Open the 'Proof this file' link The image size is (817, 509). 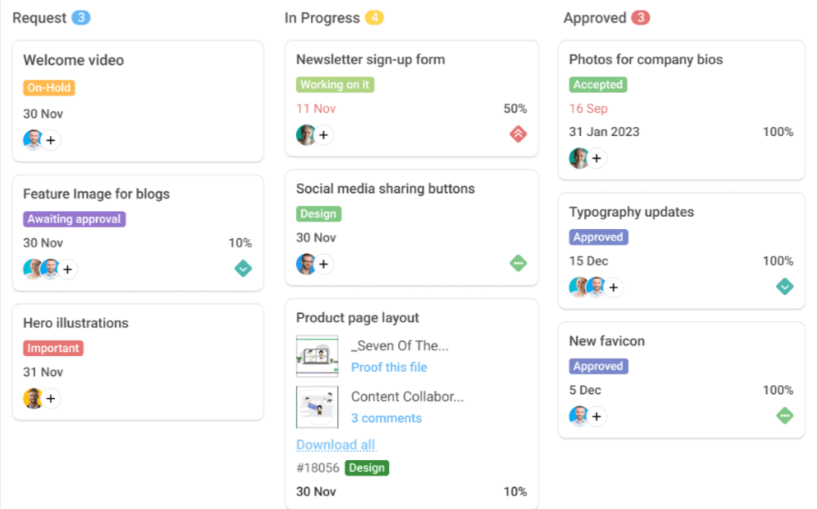point(389,367)
